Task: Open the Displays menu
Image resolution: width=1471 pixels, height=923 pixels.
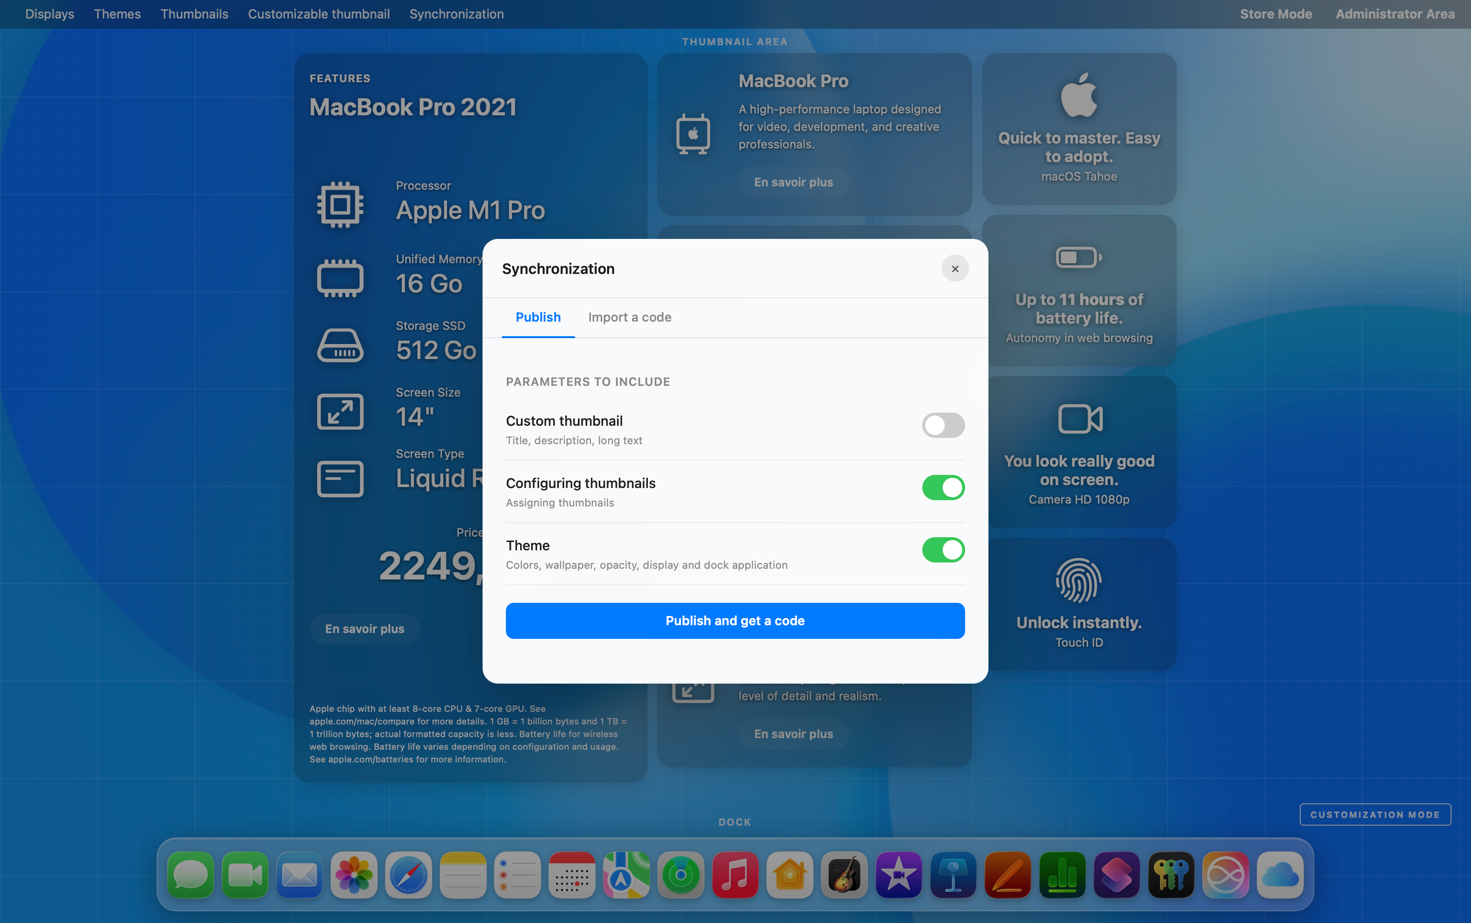Action: point(50,14)
